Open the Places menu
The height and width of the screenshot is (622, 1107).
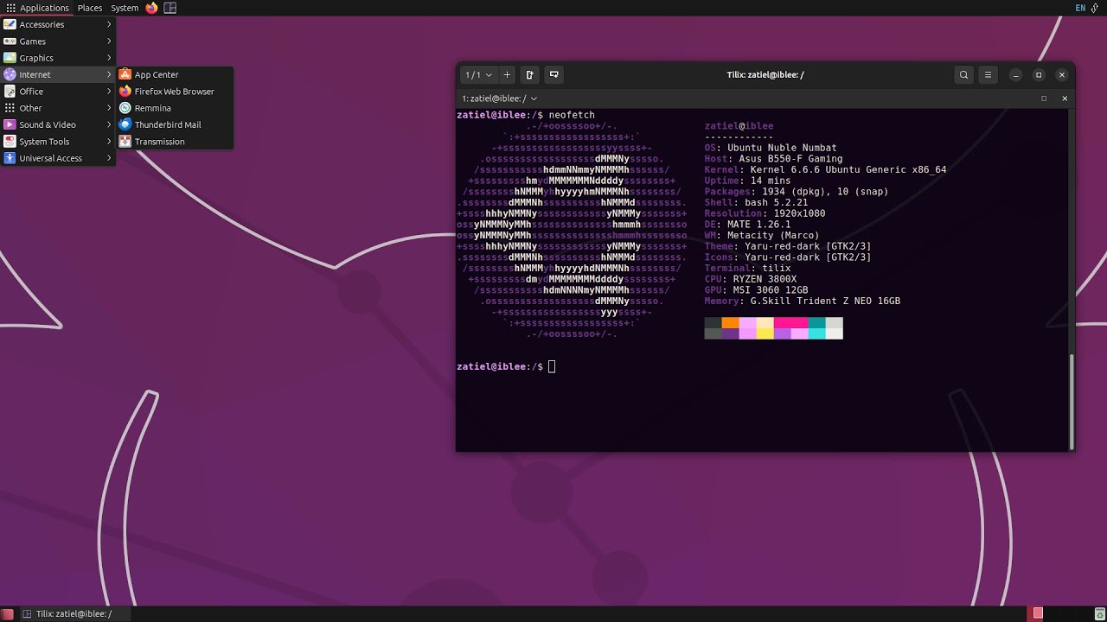(x=90, y=8)
